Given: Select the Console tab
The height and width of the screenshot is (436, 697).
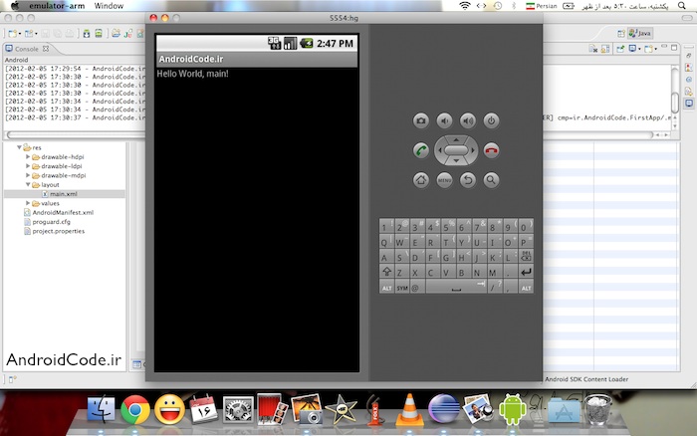Looking at the screenshot, I should click(26, 49).
